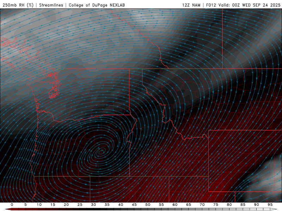Click the "90" value on color scale
Image resolution: width=282 pixels, height=211 pixels.
pos(257,205)
